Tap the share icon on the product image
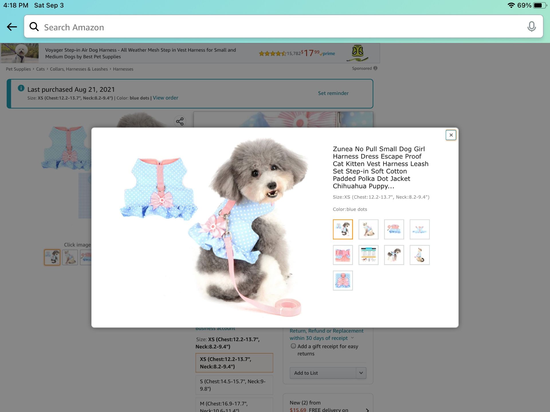The width and height of the screenshot is (550, 412). pyautogui.click(x=180, y=121)
